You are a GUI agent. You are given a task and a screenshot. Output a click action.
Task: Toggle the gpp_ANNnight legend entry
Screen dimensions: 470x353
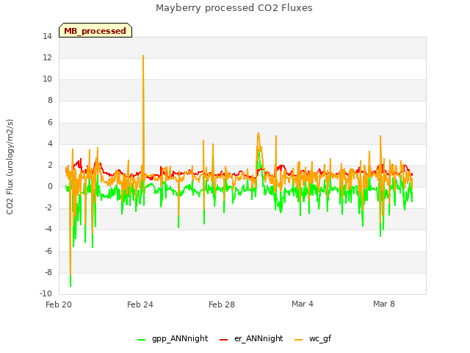tap(173, 338)
